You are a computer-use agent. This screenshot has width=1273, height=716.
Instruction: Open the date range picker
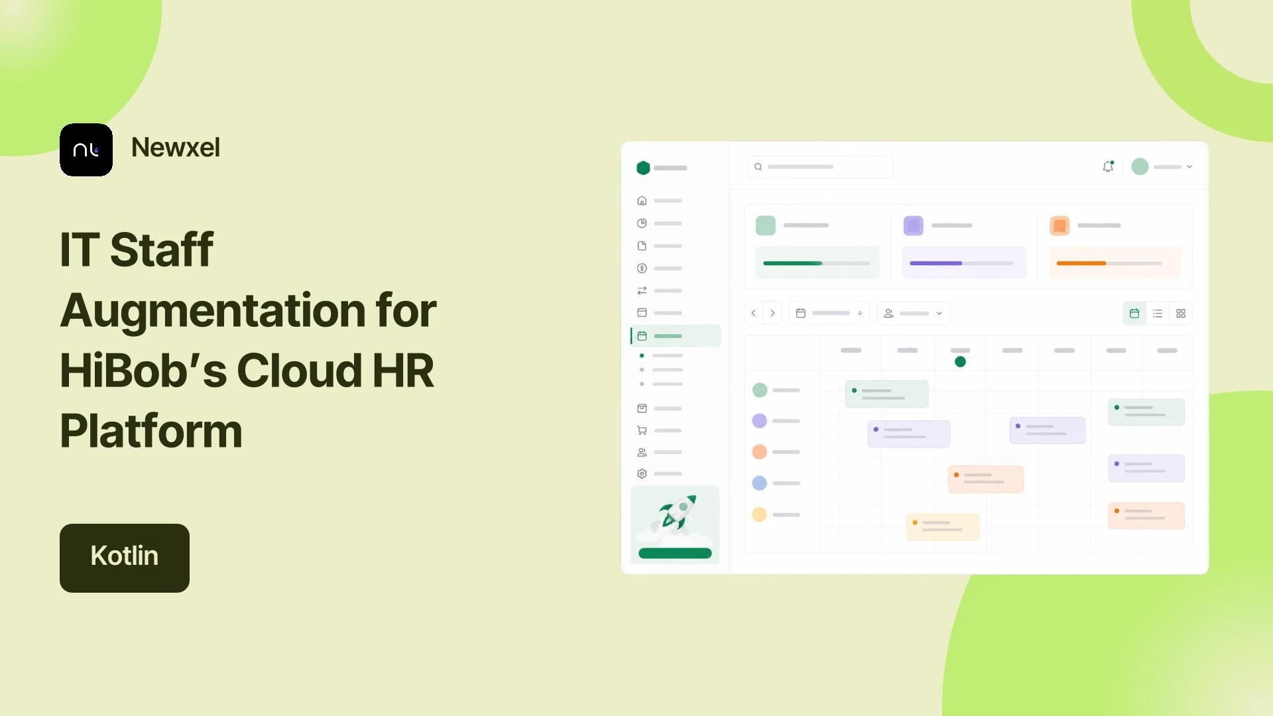pos(829,313)
